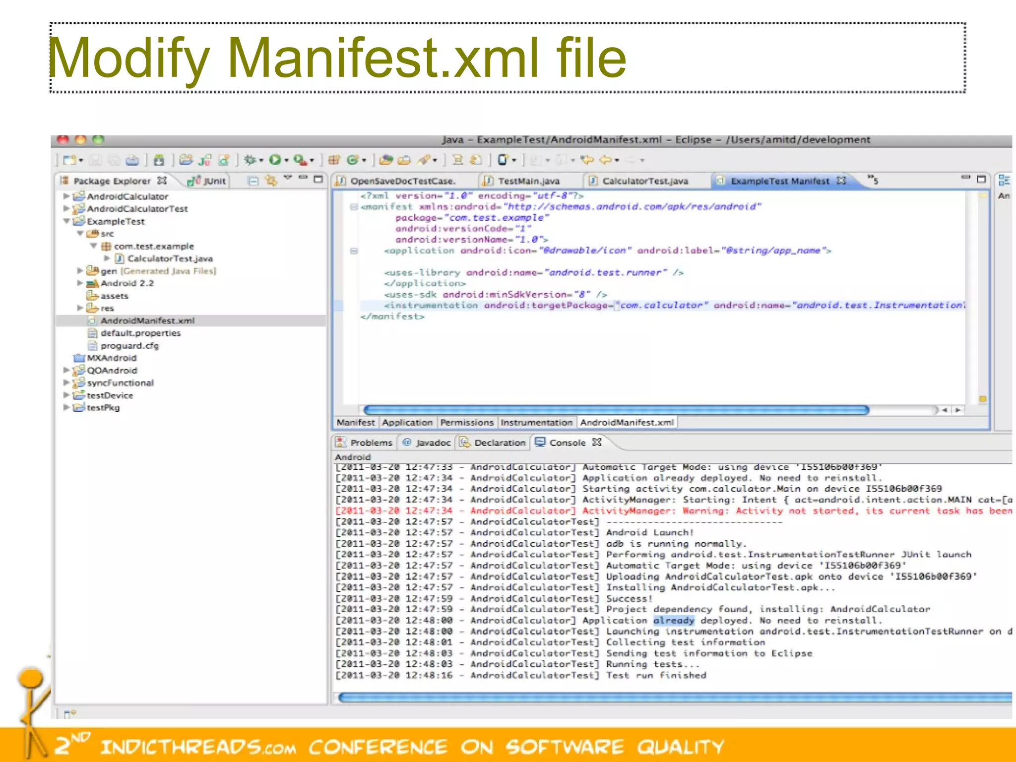Click the Last Edit Location arrow icon
Viewport: 1016px width, 762px height.
pyautogui.click(x=587, y=160)
